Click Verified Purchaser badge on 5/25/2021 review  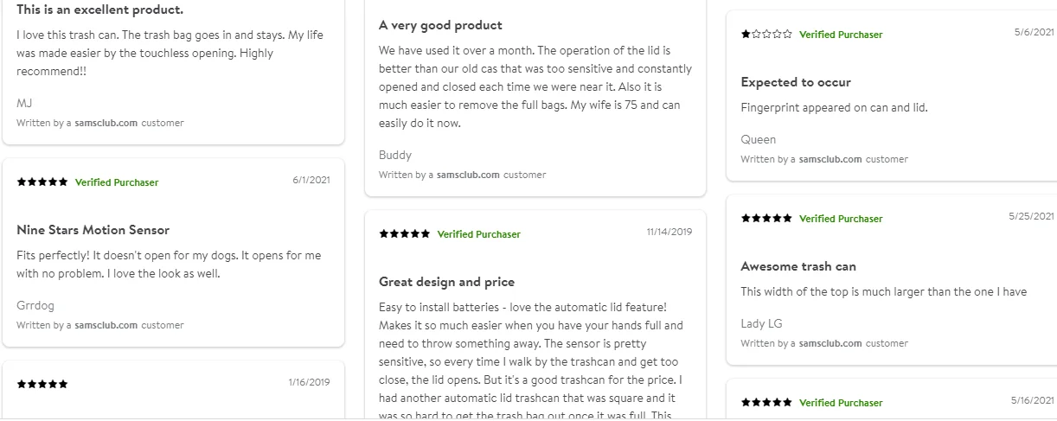[x=841, y=219]
